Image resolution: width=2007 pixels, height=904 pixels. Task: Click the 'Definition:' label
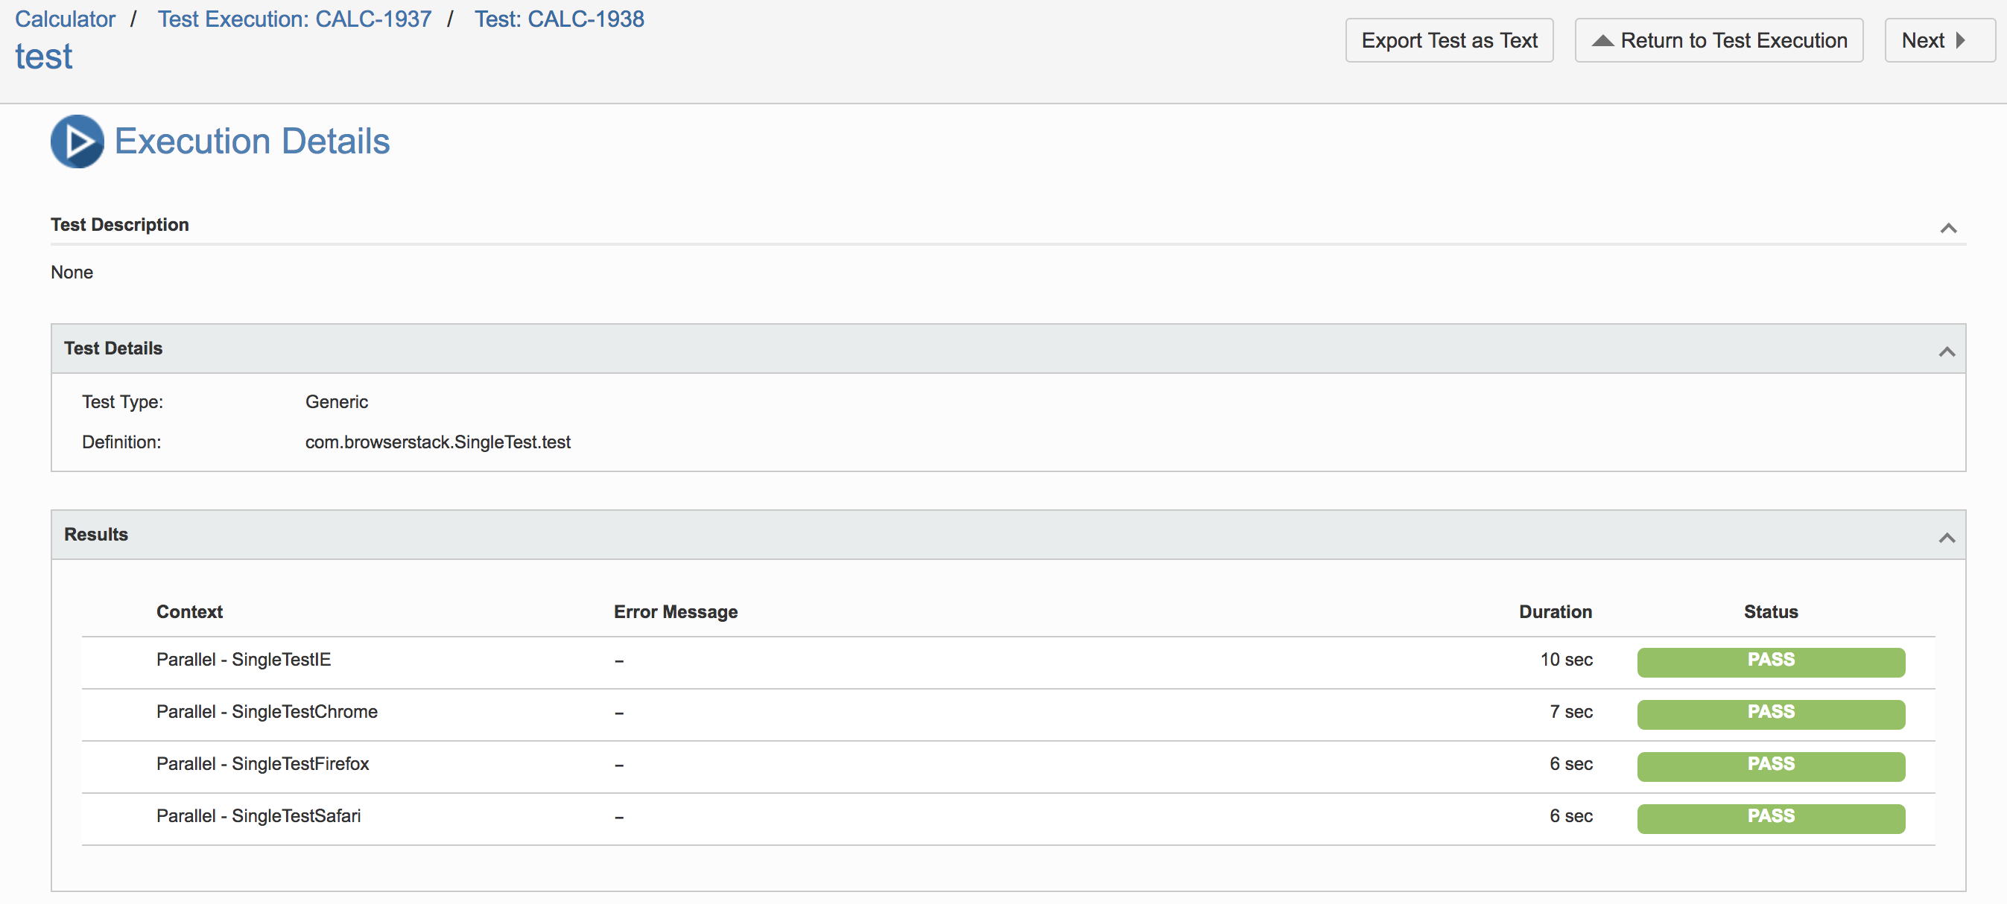[121, 443]
